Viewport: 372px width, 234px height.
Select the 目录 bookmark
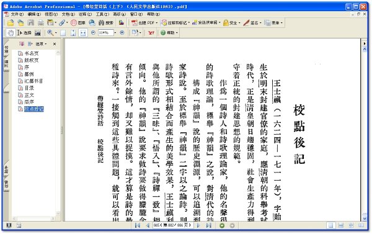coord(29,88)
